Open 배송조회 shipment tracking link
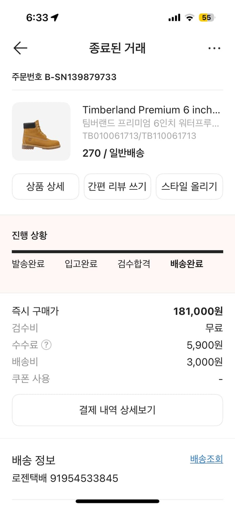The width and height of the screenshot is (235, 509). [207, 459]
